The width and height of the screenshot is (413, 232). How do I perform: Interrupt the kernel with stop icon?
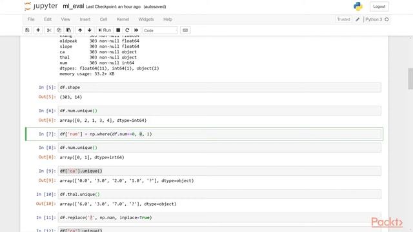(x=118, y=30)
